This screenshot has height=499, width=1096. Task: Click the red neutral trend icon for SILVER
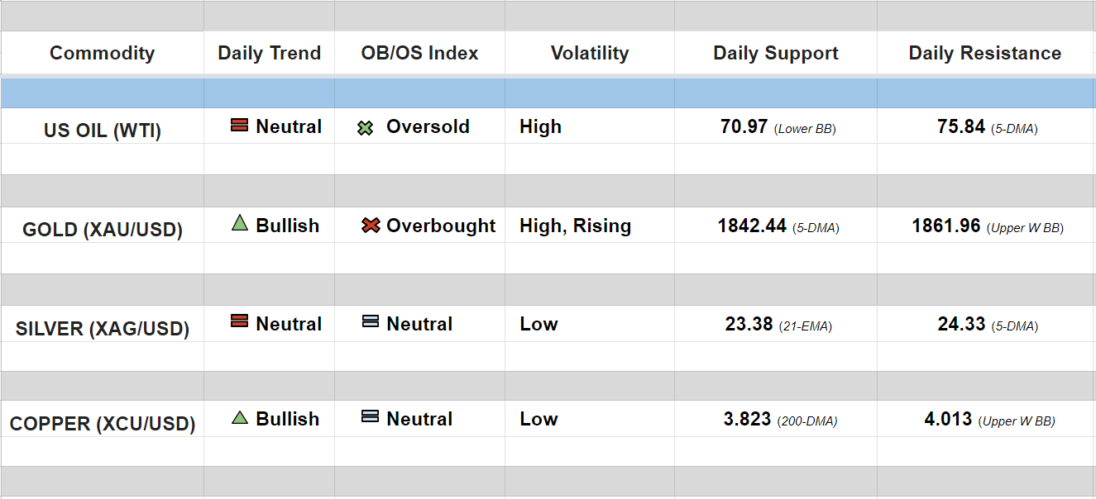pyautogui.click(x=239, y=321)
